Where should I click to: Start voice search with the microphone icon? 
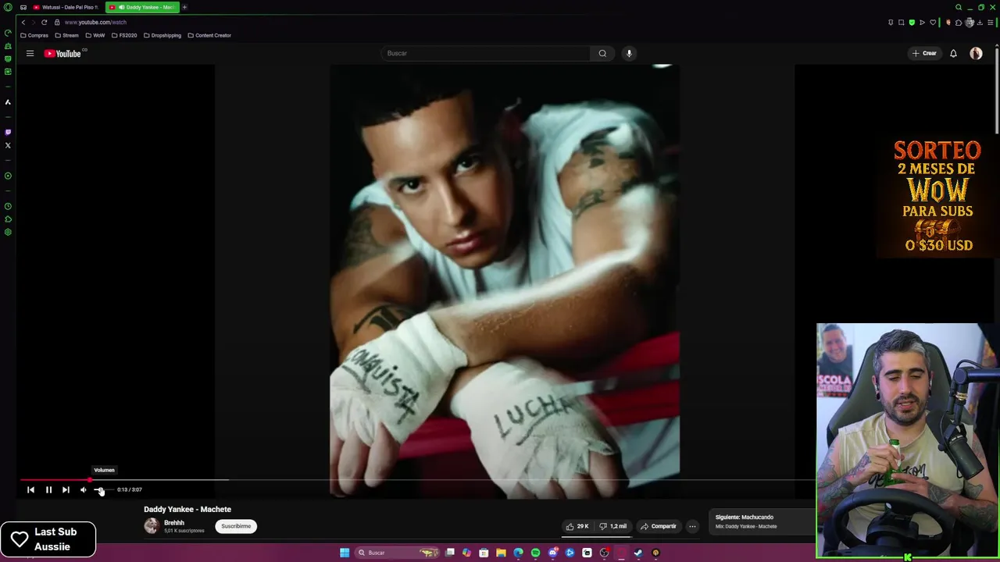click(x=629, y=53)
